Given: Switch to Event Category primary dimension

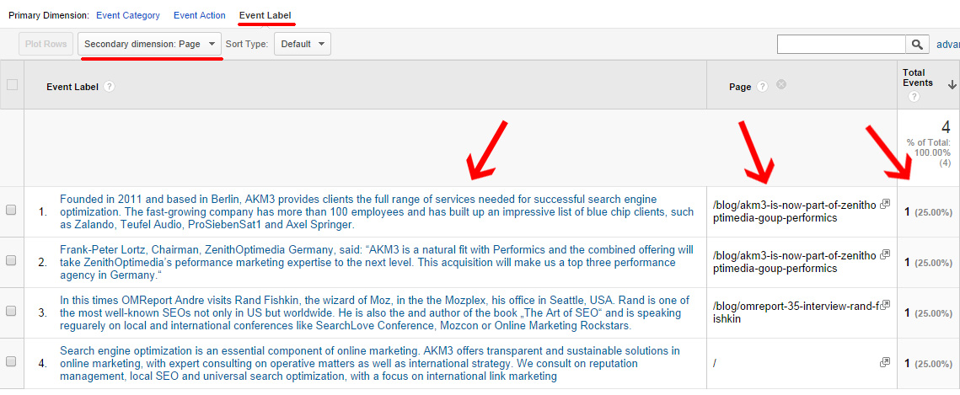Looking at the screenshot, I should (x=126, y=15).
